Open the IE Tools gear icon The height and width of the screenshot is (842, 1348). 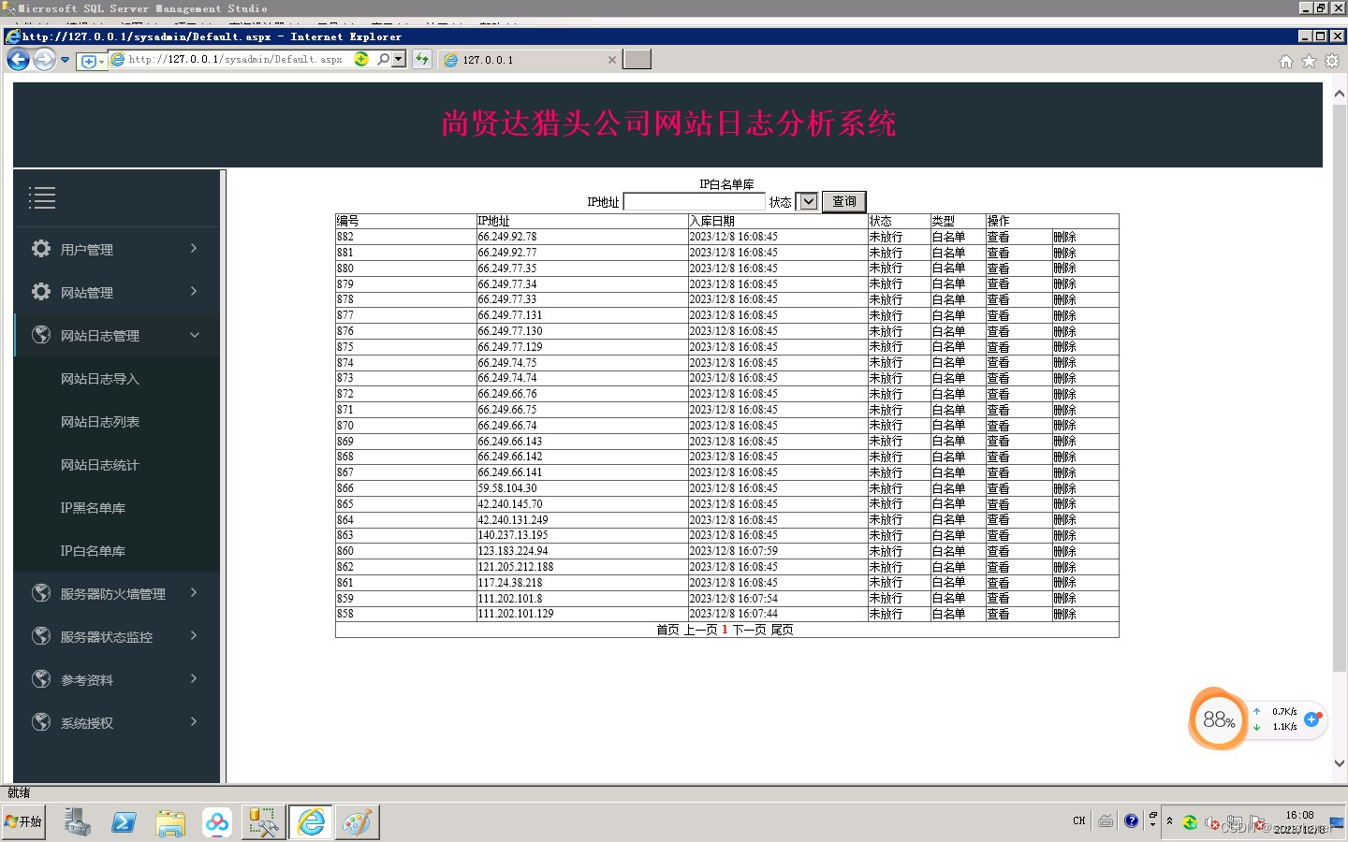[1332, 61]
